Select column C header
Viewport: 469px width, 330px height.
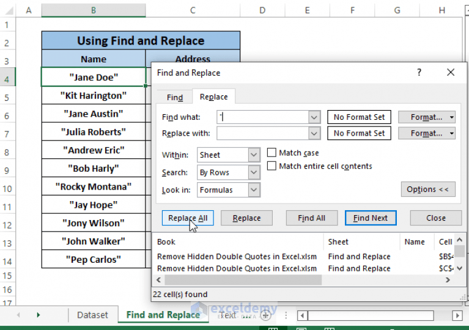pyautogui.click(x=193, y=10)
